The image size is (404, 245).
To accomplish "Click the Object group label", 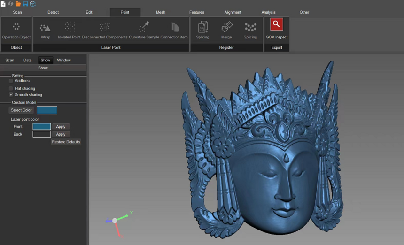I will 16,47.
